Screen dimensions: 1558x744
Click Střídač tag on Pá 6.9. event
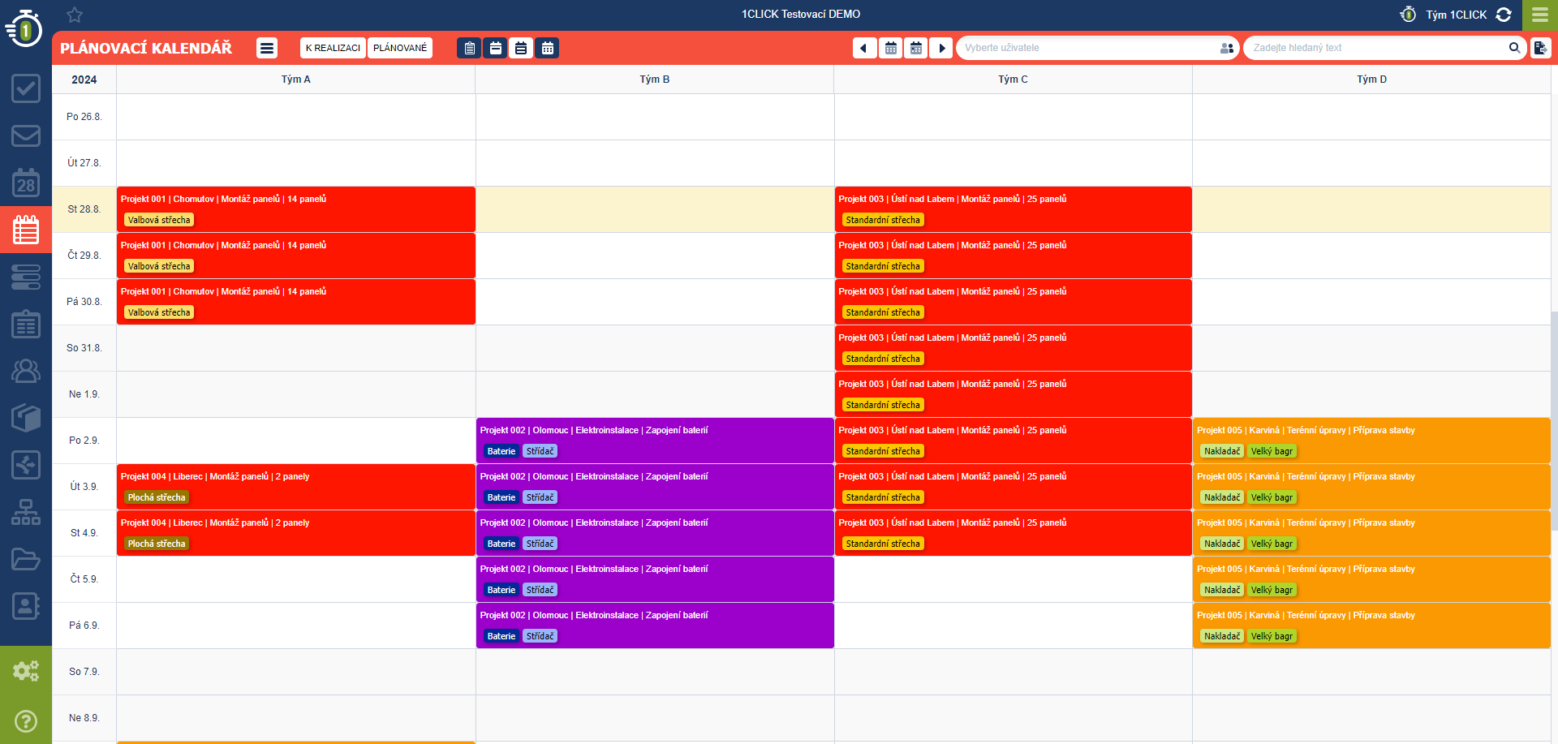click(540, 636)
